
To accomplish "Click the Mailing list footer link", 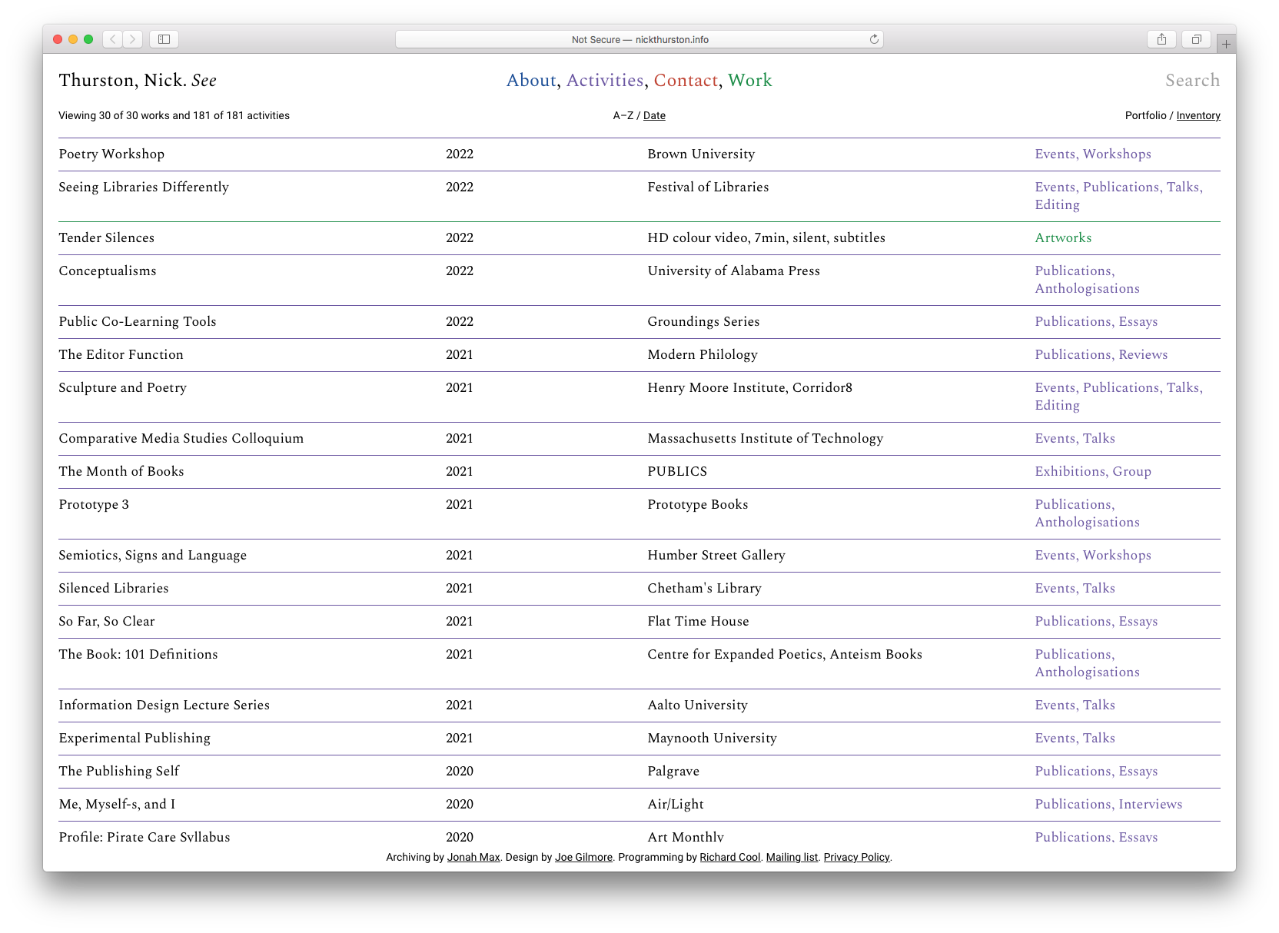I will click(792, 858).
